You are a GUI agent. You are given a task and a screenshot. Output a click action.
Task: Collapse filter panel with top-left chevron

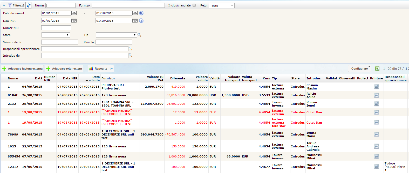click(x=4, y=5)
